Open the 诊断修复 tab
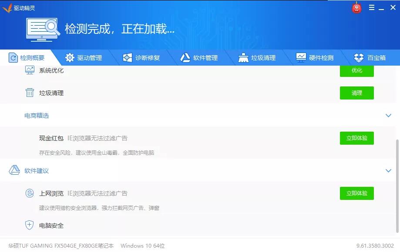400x252 pixels. (x=141, y=58)
